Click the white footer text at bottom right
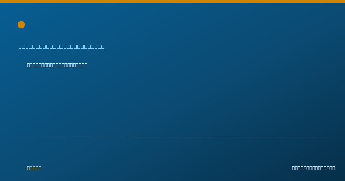345x181 pixels. (314, 168)
